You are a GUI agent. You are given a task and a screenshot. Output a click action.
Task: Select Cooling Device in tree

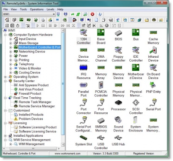point(29,72)
